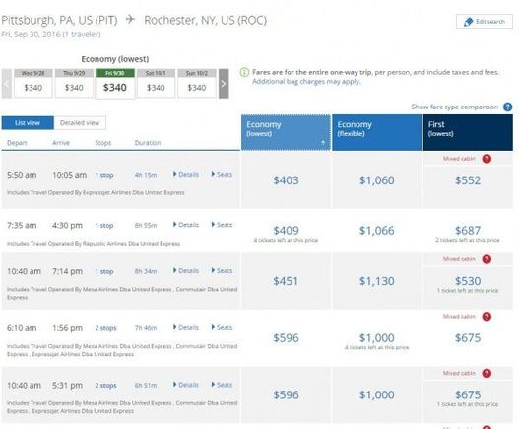Image resolution: width=519 pixels, height=429 pixels.
Task: Select the Sat 10/1 date tab
Action: pyautogui.click(x=156, y=83)
